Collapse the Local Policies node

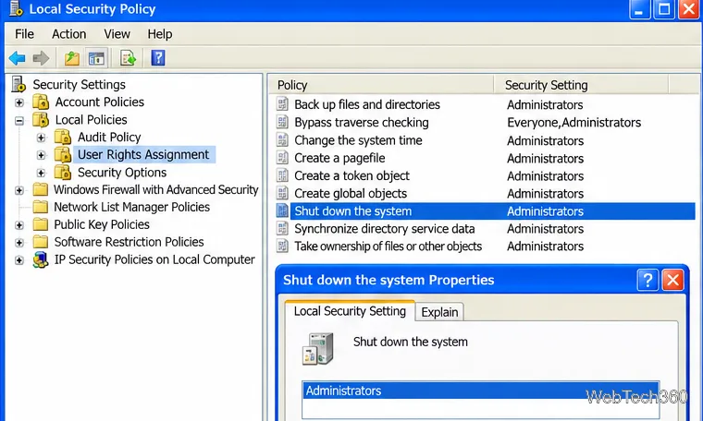pyautogui.click(x=19, y=120)
